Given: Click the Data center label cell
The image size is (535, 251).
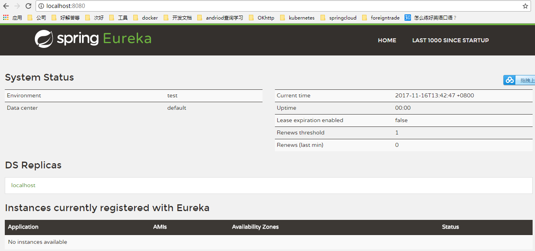Looking at the screenshot, I should [x=22, y=108].
